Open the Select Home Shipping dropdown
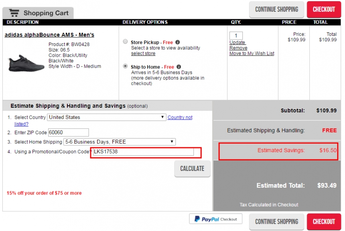This screenshot has width=345, height=231. (120, 142)
